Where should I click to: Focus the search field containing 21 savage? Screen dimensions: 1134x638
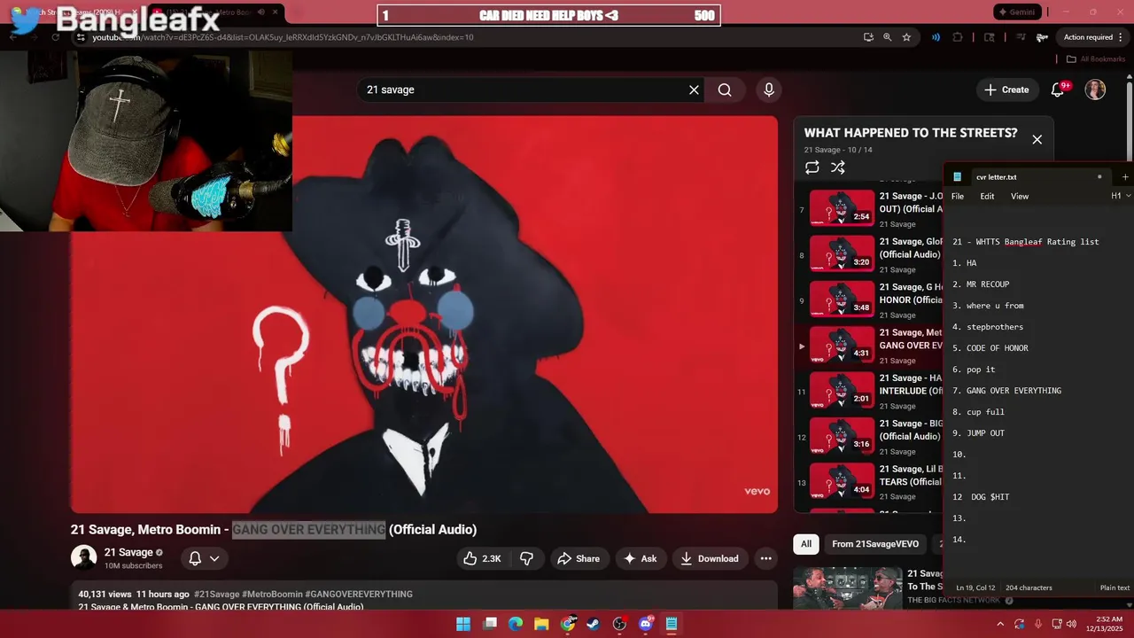point(523,89)
